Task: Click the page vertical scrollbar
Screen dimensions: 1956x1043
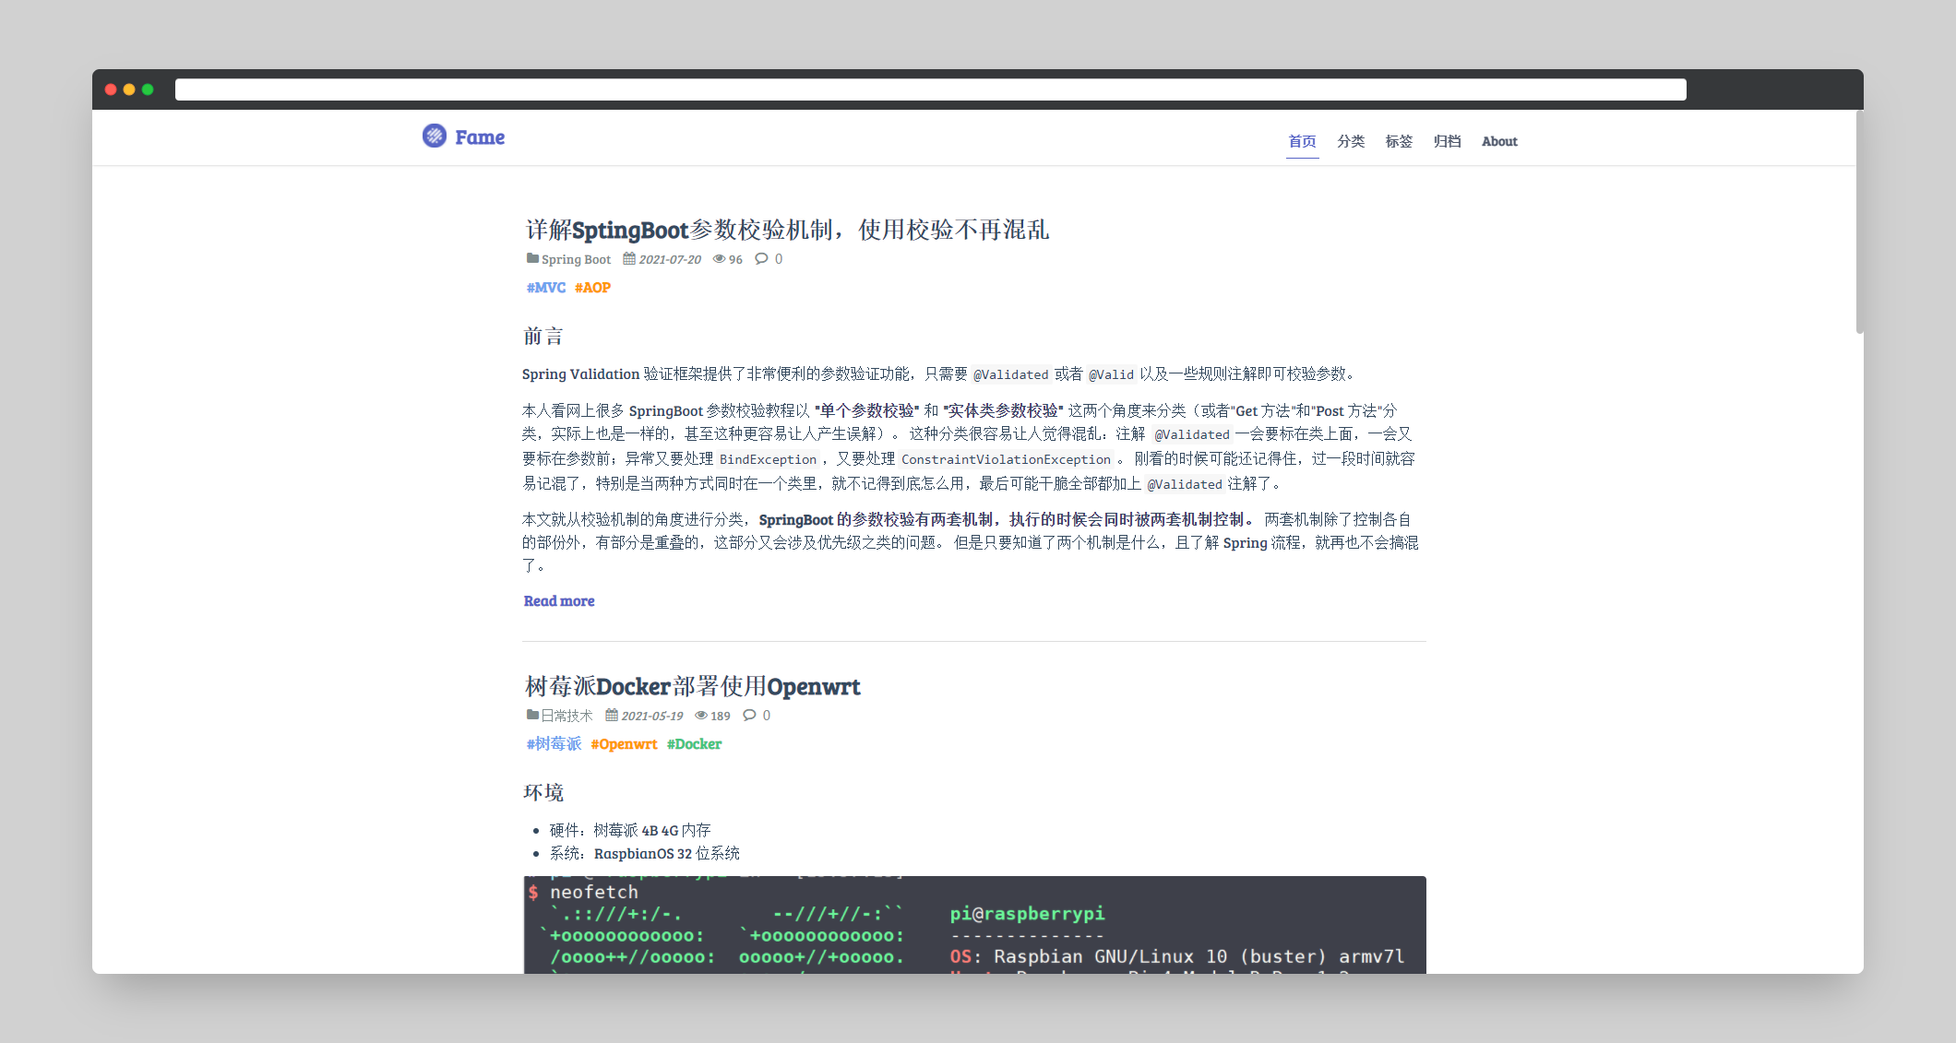Action: click(x=1859, y=221)
